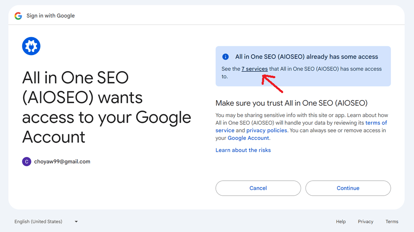Open the English (United States) language selector
This screenshot has width=414, height=232.
click(x=39, y=222)
